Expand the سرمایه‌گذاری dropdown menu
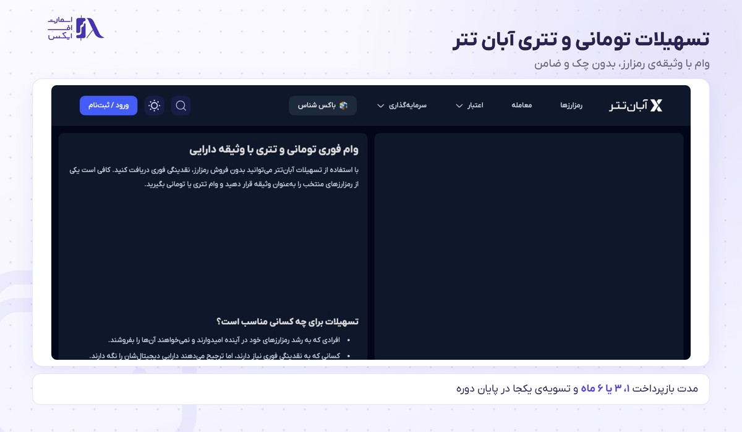 [402, 106]
